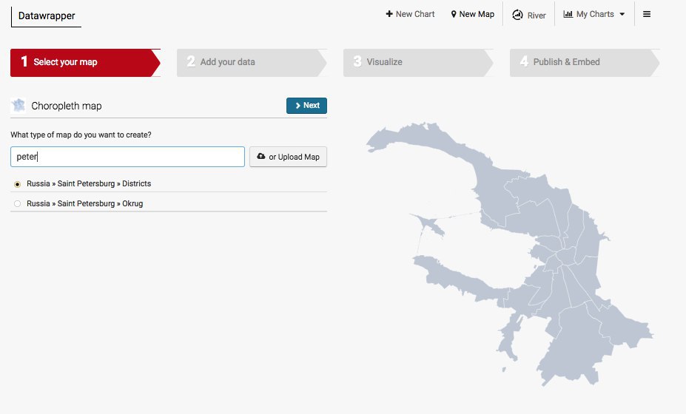Click the New Chart link

(410, 14)
